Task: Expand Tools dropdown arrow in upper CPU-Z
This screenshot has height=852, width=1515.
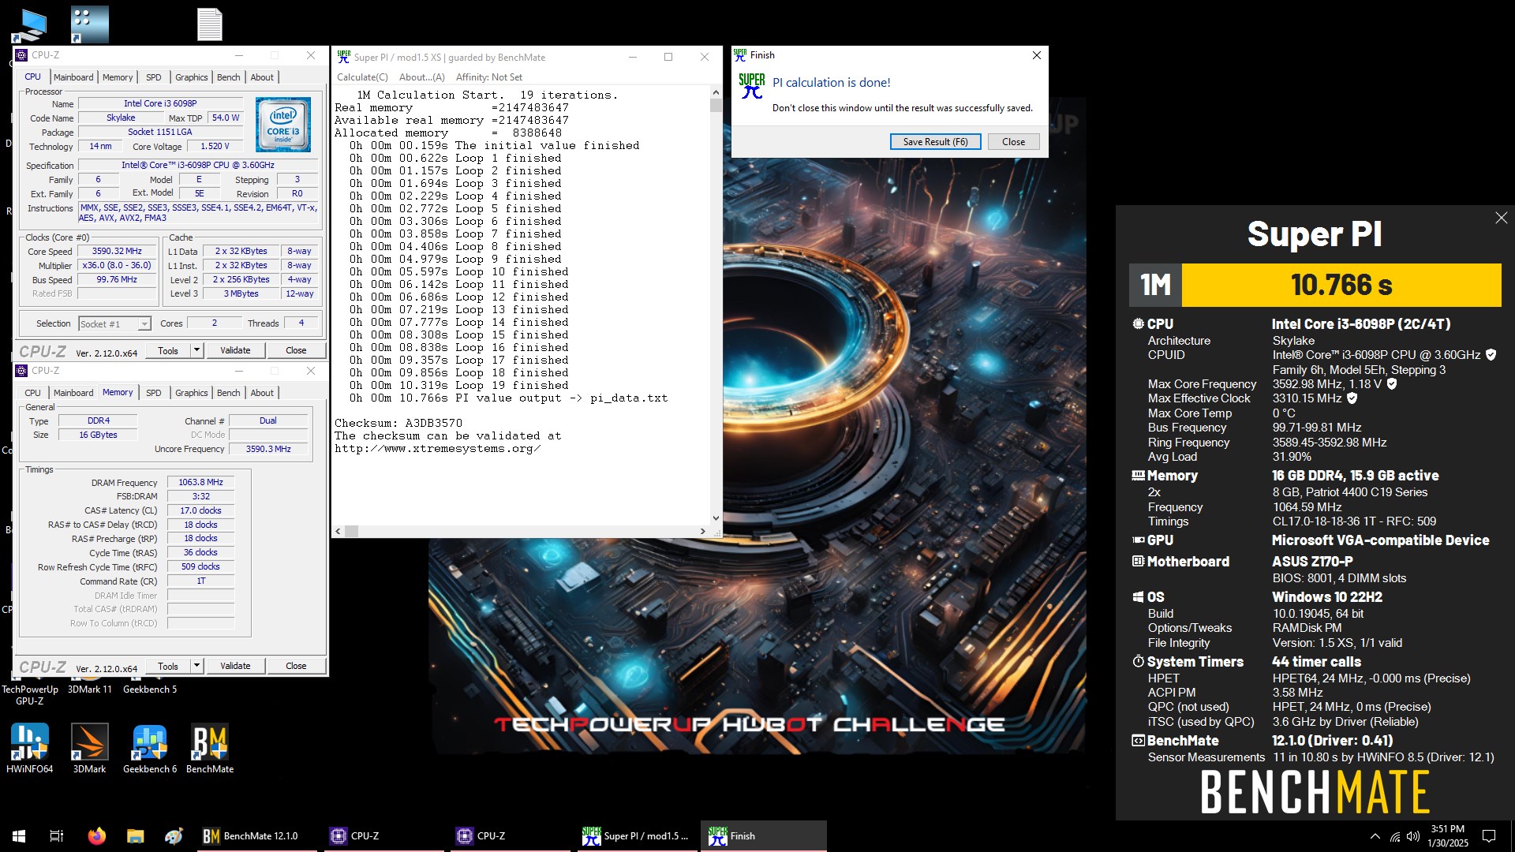Action: tap(196, 350)
